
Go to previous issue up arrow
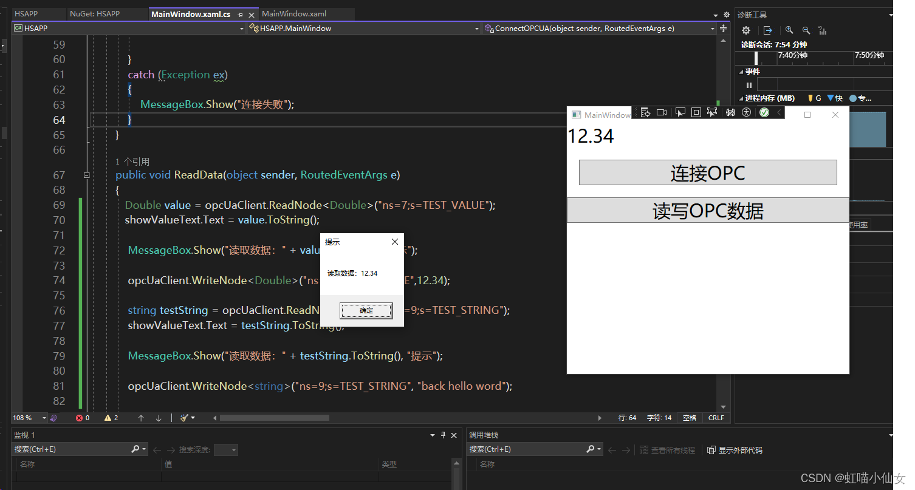[x=141, y=418]
